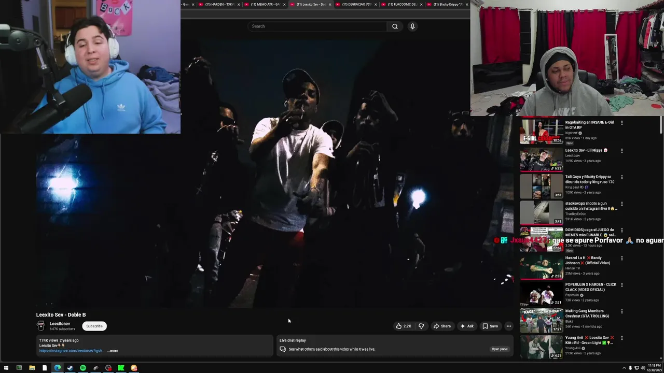Click Open panel for chat replay
The width and height of the screenshot is (664, 373).
(x=500, y=349)
